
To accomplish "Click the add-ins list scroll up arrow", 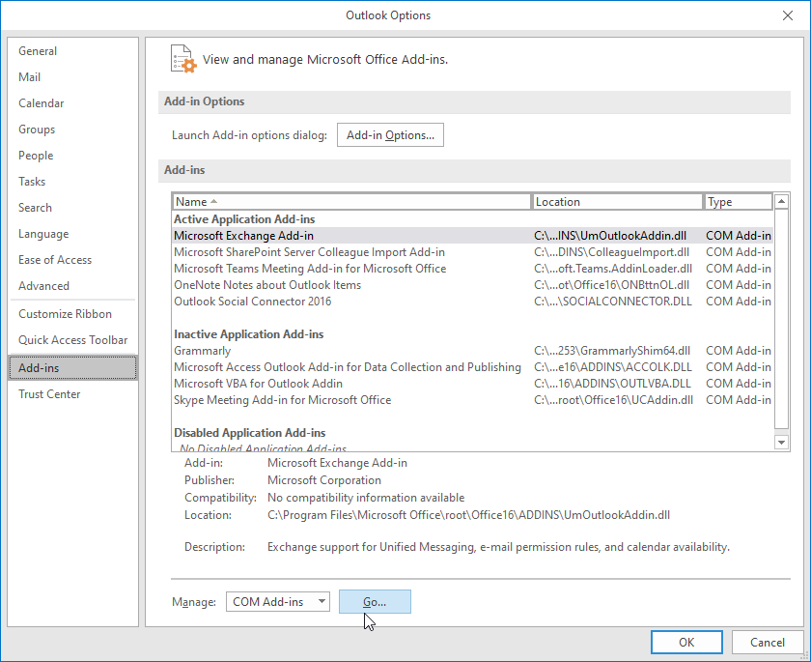I will 781,201.
